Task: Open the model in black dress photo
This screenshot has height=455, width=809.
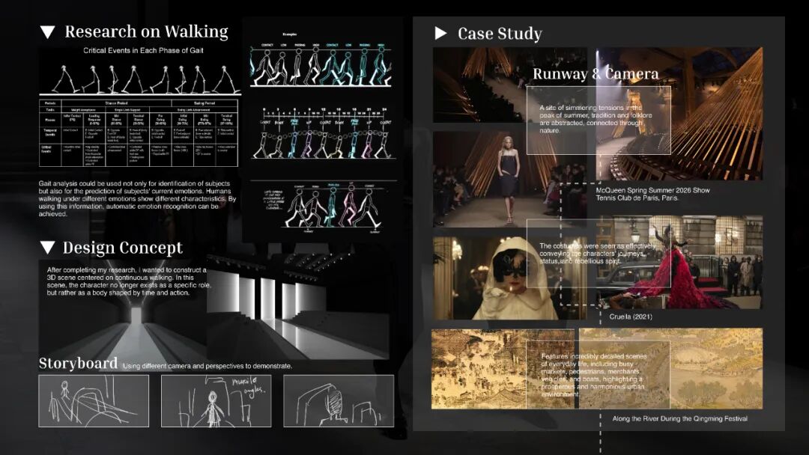Action: (510, 179)
